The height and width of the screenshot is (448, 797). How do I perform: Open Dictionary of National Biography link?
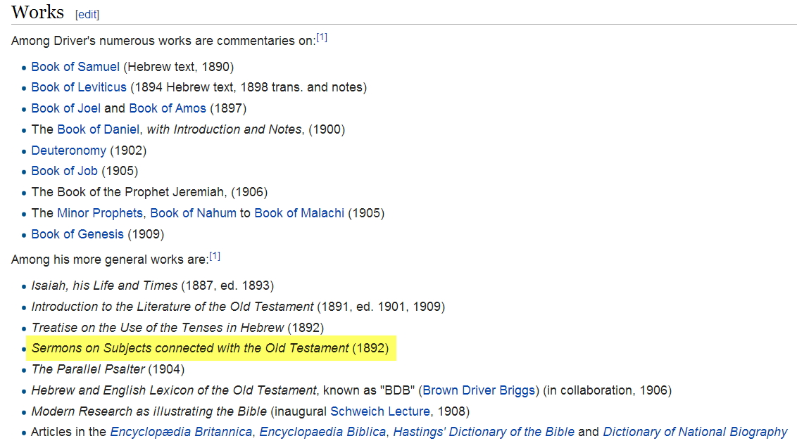click(x=695, y=432)
